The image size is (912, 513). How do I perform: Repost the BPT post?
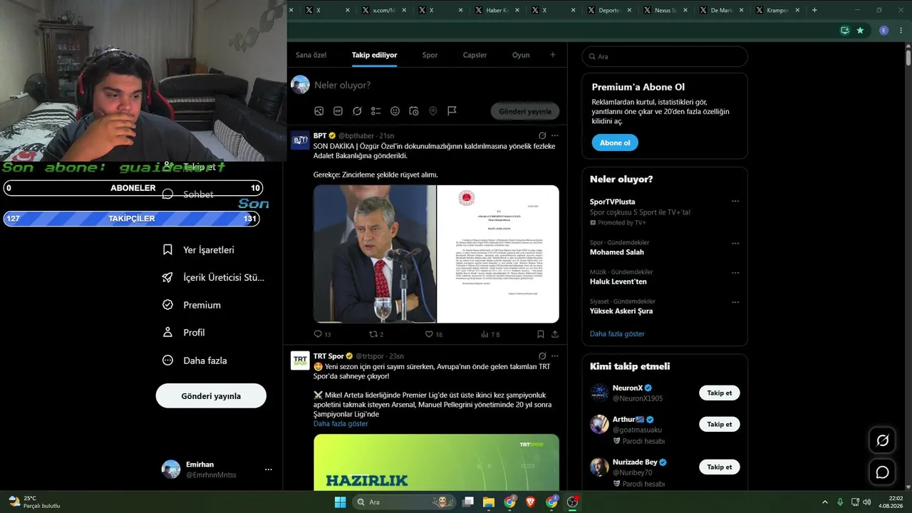[376, 334]
